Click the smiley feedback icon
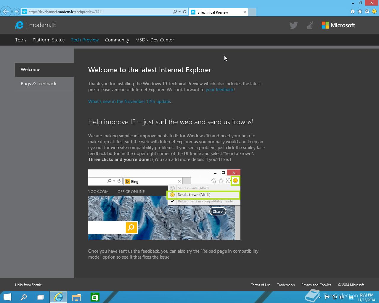The width and height of the screenshot is (379, 303). [x=374, y=12]
